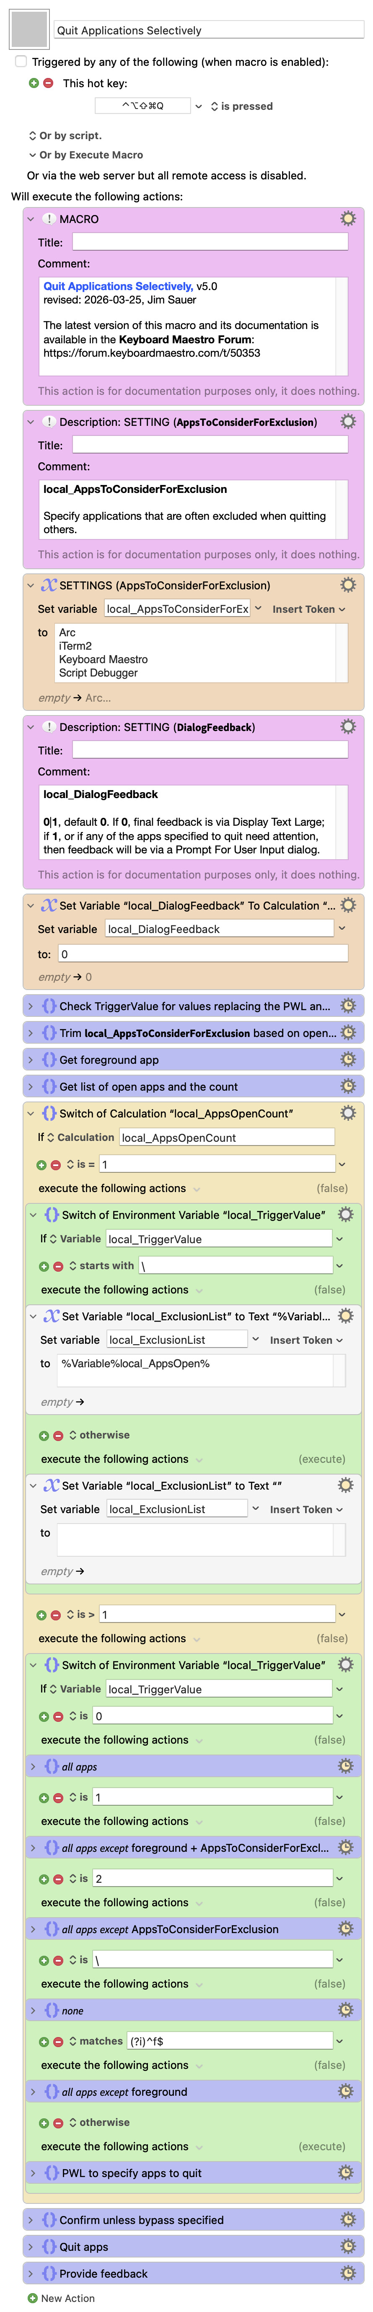Click the macro icon placeholder thumbnail

pos(28,30)
